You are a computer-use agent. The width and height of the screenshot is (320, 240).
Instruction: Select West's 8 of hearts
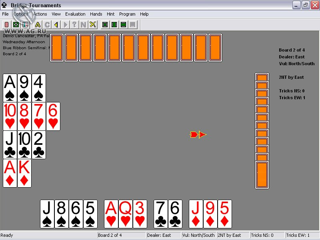tap(24, 116)
